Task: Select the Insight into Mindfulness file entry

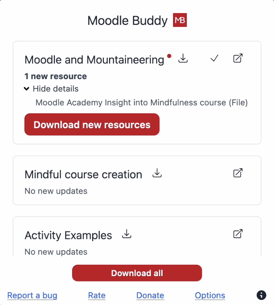Action: coord(141,103)
